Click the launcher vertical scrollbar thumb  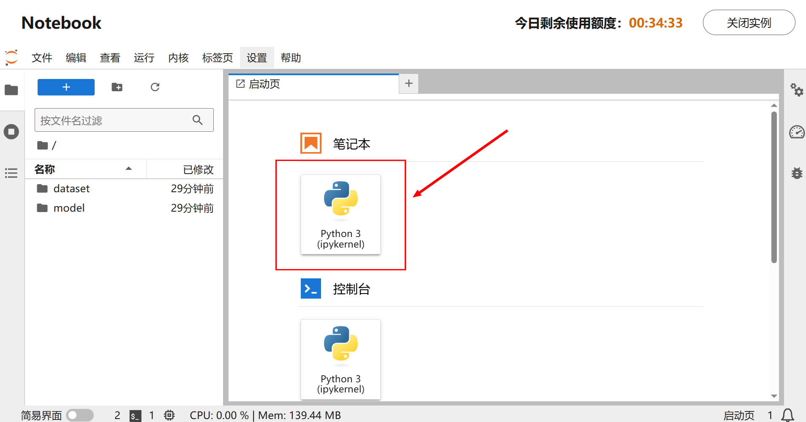pyautogui.click(x=774, y=187)
